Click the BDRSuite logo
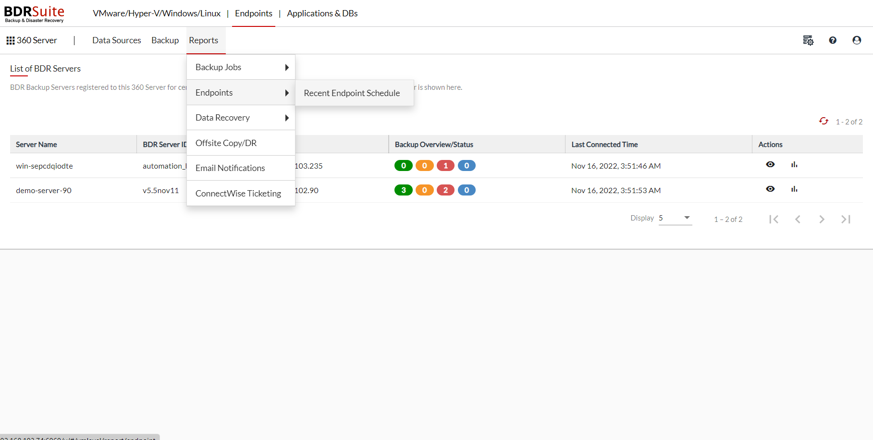 point(34,13)
